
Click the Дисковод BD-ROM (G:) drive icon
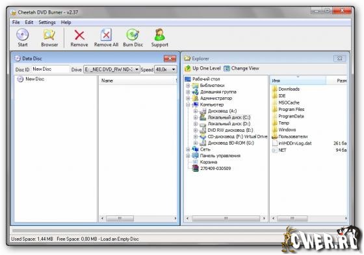coord(203,143)
